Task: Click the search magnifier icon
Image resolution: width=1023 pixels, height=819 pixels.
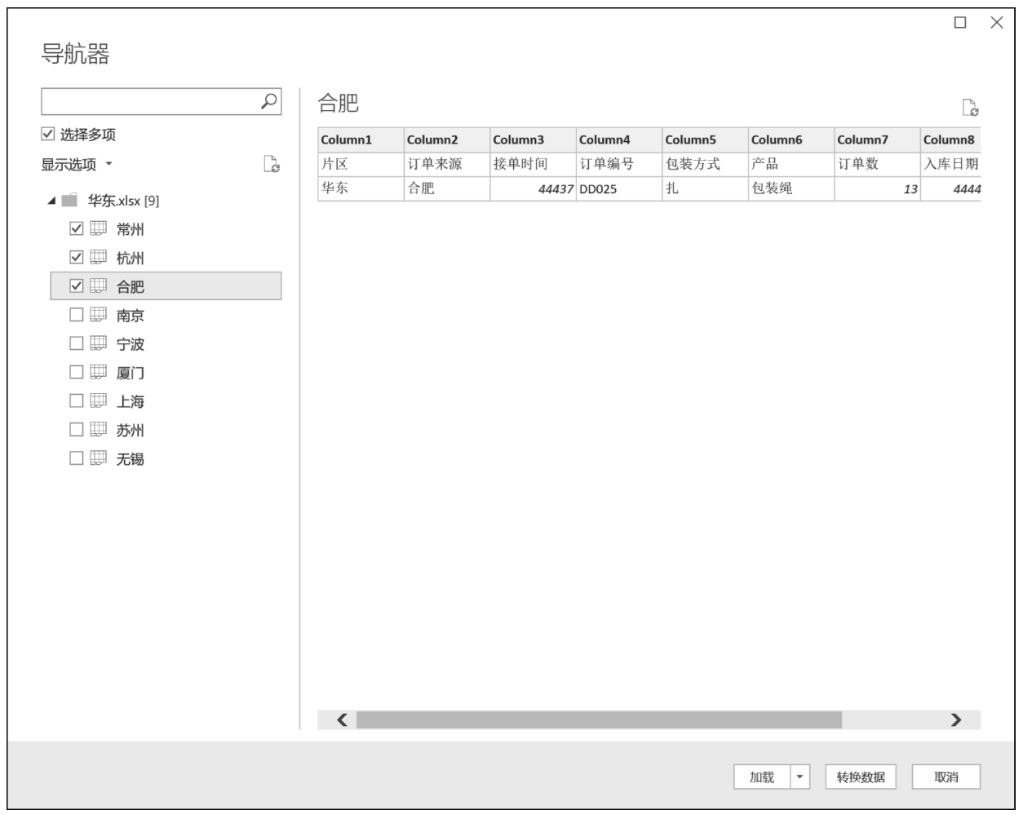Action: click(268, 101)
